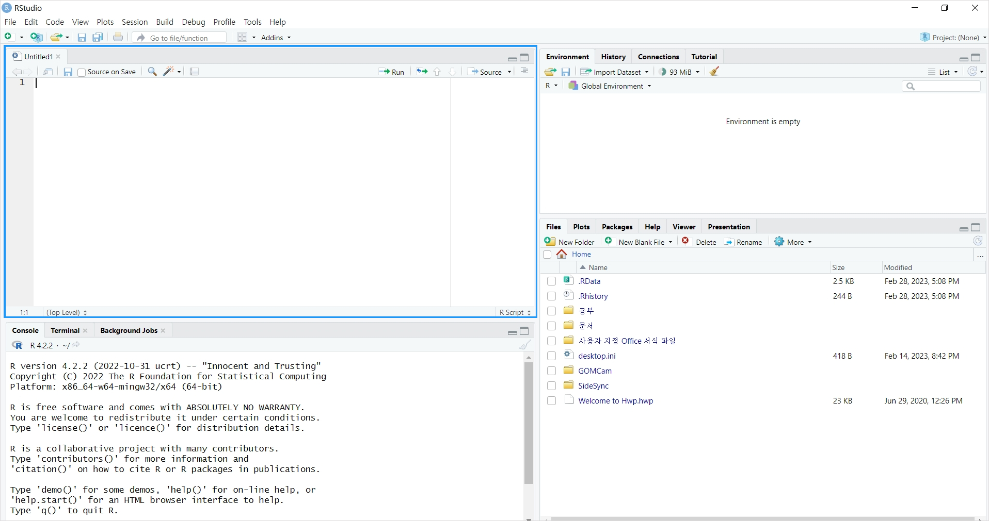Click the Files pane horizontal scrollbar
Screen dimensions: 989x521
click(x=762, y=518)
